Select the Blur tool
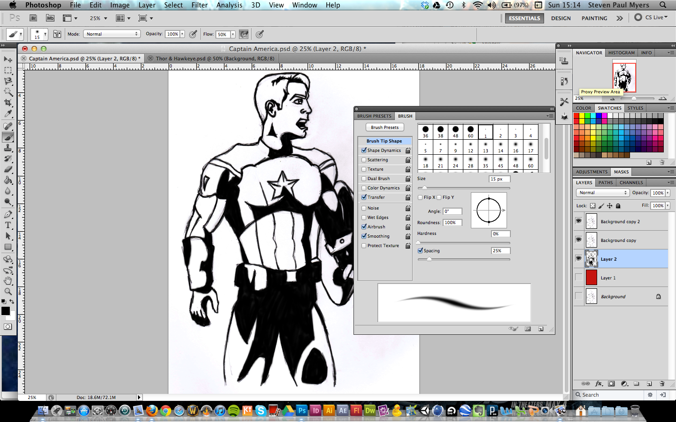The image size is (676, 422). (x=8, y=191)
